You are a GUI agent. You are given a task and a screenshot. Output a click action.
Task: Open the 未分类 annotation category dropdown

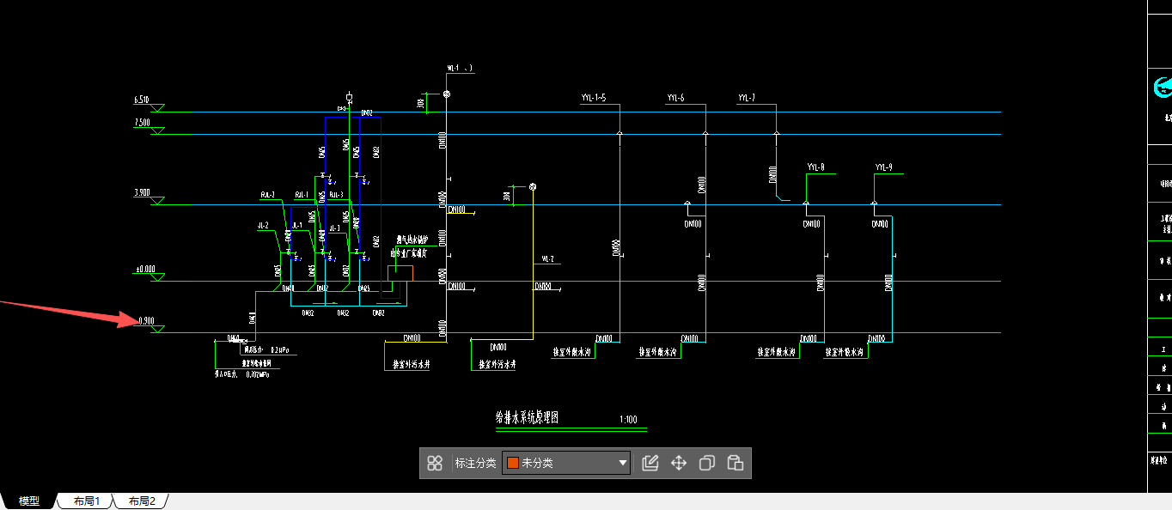[x=566, y=463]
